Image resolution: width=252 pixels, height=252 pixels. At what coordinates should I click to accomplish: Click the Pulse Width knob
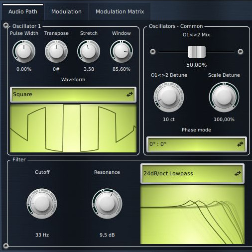(x=24, y=51)
